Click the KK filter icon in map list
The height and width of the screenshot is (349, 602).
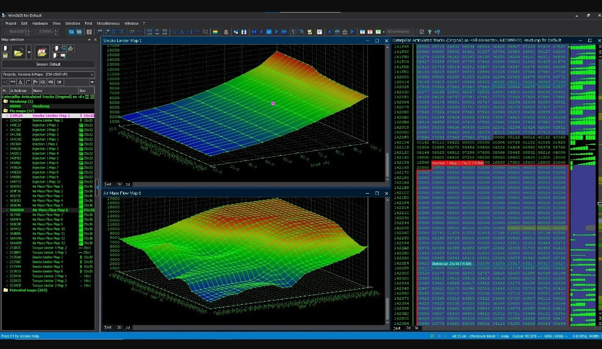[x=43, y=82]
